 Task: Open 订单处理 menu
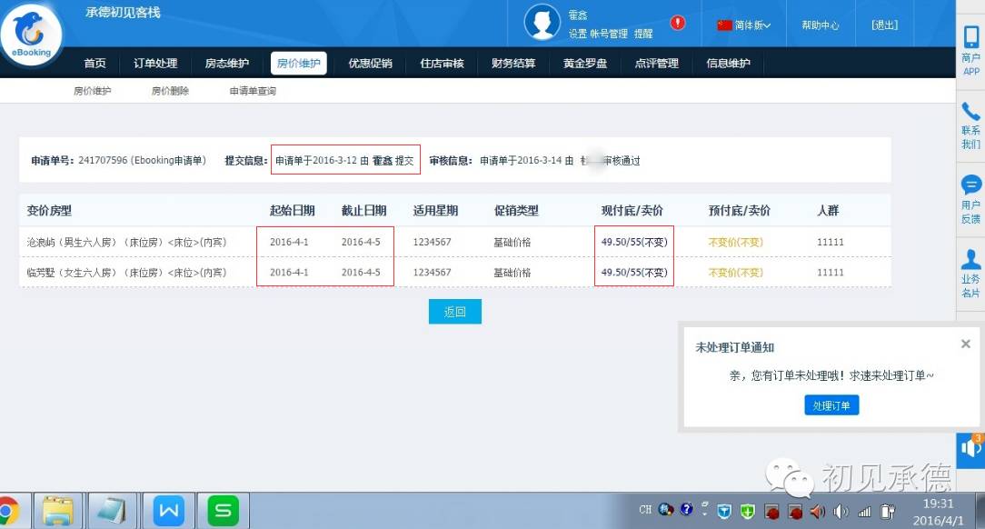(x=155, y=63)
